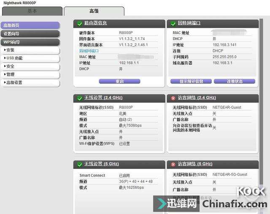Click the 2.4 GHz SSID value R8000P
The image size is (270, 214).
[126, 107]
